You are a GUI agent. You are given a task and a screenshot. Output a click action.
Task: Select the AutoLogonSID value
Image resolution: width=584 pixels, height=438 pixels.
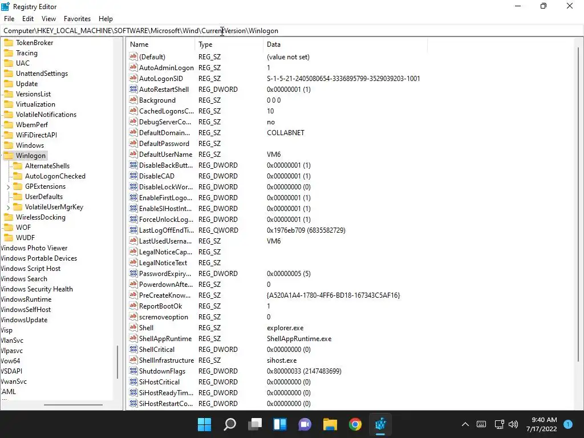(x=161, y=78)
